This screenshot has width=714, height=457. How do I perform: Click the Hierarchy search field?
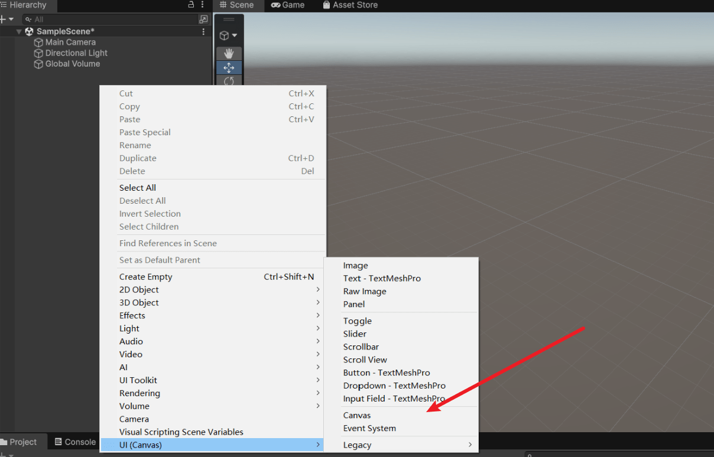pyautogui.click(x=112, y=19)
